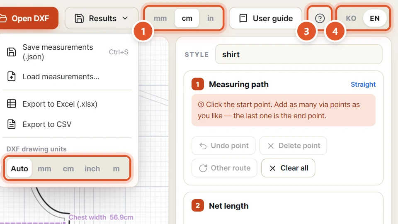Click the User guide book icon
Image resolution: width=398 pixels, height=224 pixels.
click(x=243, y=18)
